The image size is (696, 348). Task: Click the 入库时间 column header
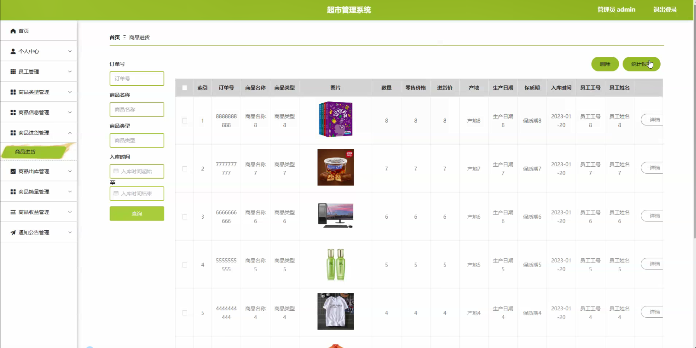(561, 88)
